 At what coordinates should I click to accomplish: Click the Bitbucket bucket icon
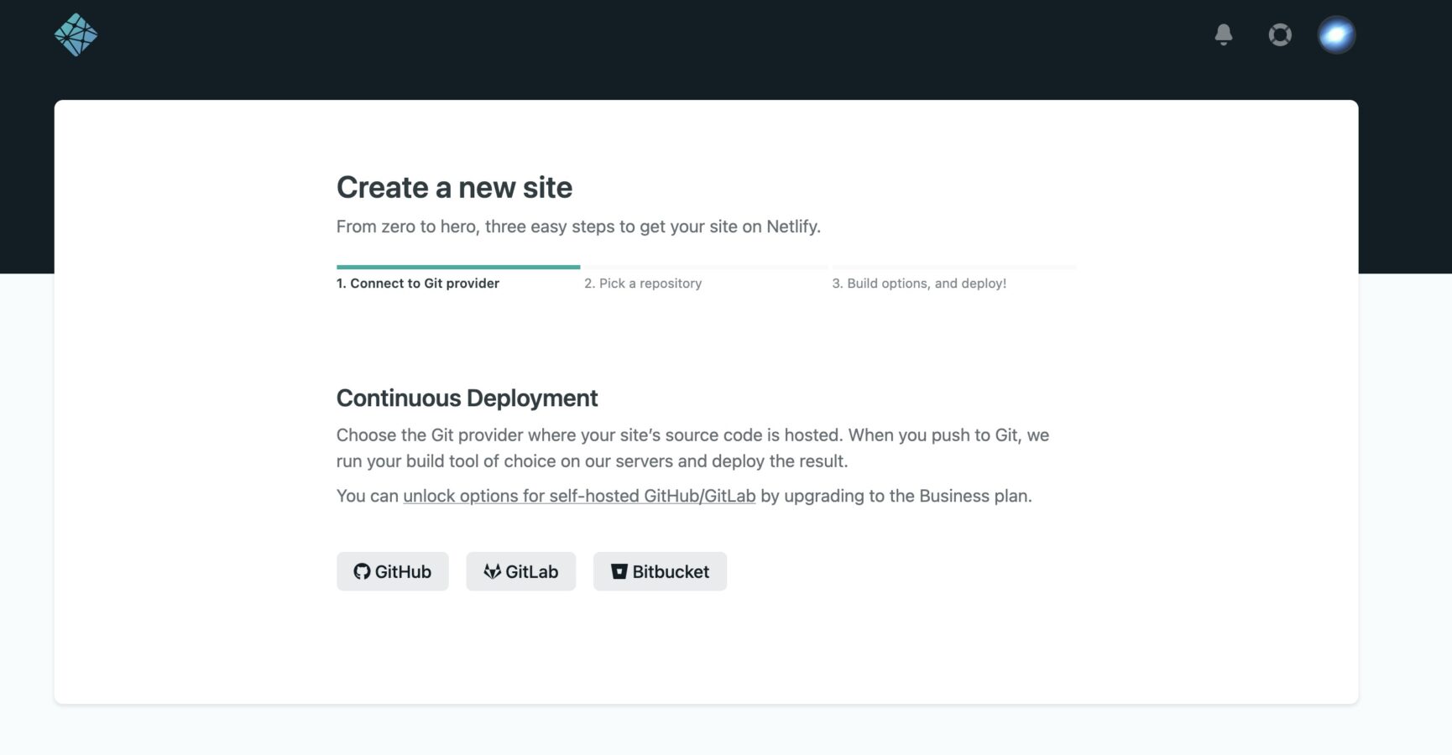coord(619,571)
